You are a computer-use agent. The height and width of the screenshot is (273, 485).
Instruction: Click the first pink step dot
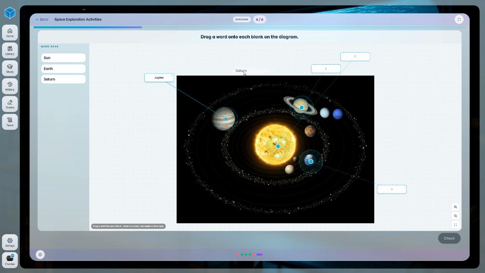tap(238, 254)
